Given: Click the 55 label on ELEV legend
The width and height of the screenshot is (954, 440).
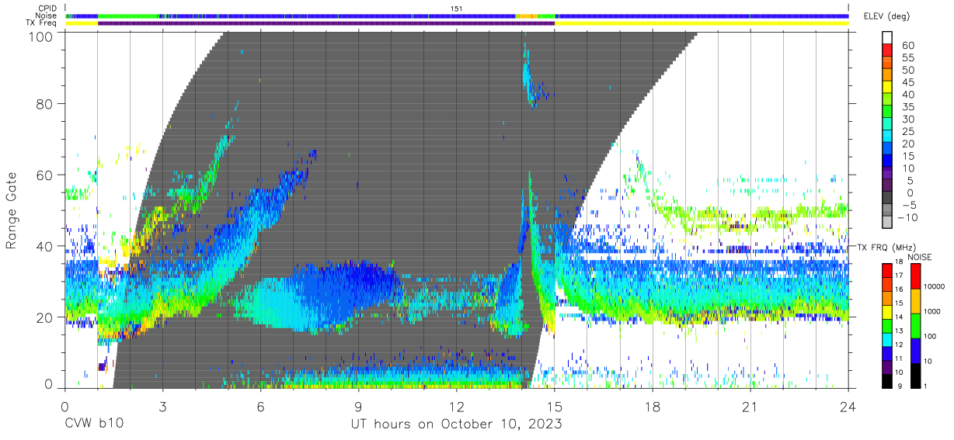Looking at the screenshot, I should coord(907,57).
